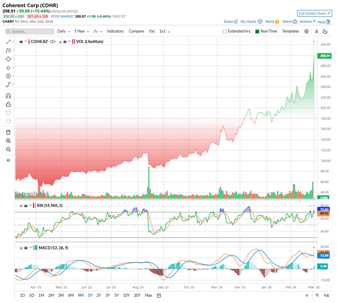Screen dimensions: 337x303
Task: Open the Daily period dropdown
Action: pyautogui.click(x=64, y=31)
